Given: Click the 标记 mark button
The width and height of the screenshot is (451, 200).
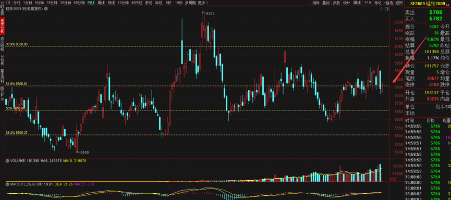Looking at the screenshot, I should coord(377,3).
